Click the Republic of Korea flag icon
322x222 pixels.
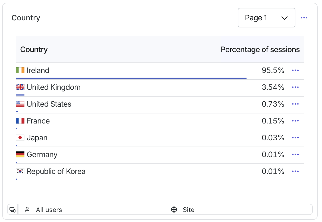click(20, 171)
